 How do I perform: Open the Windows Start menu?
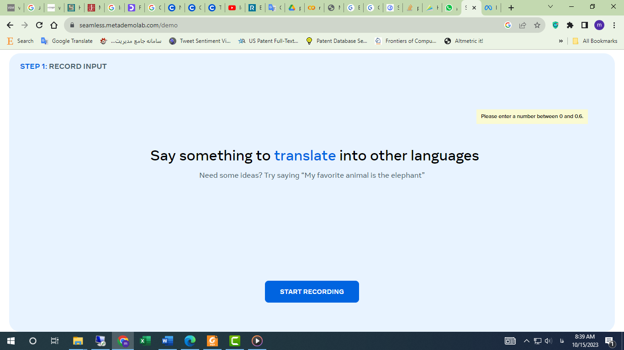click(11, 341)
